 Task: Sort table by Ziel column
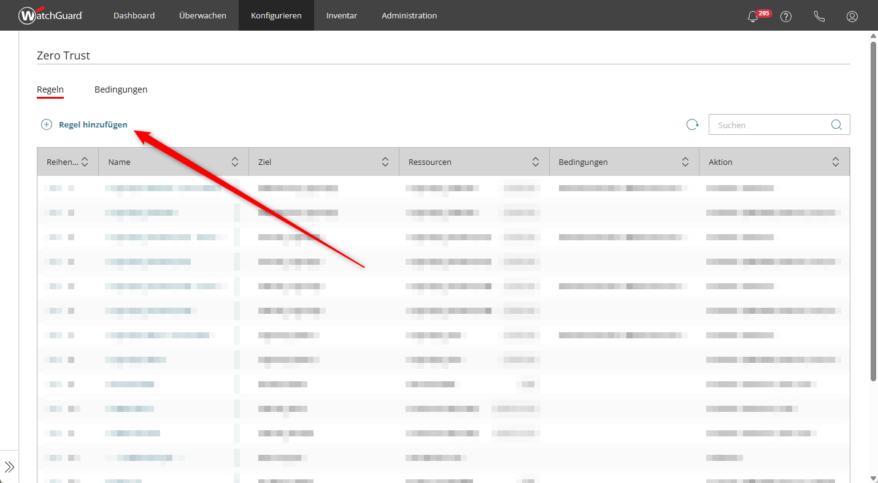point(385,162)
